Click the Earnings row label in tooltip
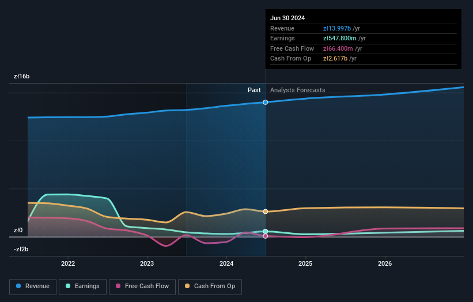Viewport: 473px width, 302px height. tap(282, 38)
